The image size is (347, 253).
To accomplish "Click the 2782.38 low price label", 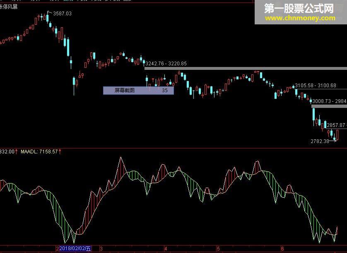I will (320, 141).
